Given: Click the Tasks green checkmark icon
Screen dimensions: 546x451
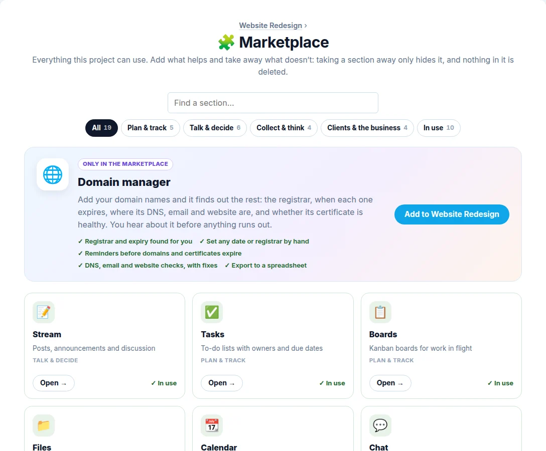Looking at the screenshot, I should pyautogui.click(x=212, y=312).
